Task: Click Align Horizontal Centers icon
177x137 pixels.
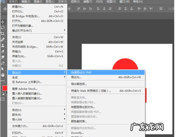Action: [x=104, y=9]
